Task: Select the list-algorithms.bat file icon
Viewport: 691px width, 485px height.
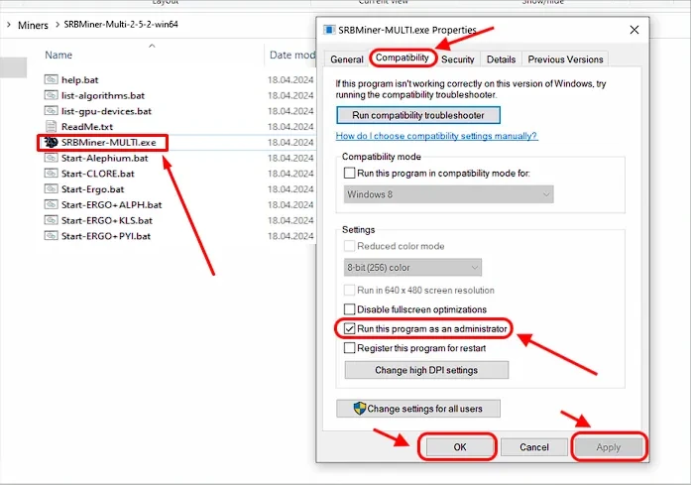Action: tap(52, 95)
